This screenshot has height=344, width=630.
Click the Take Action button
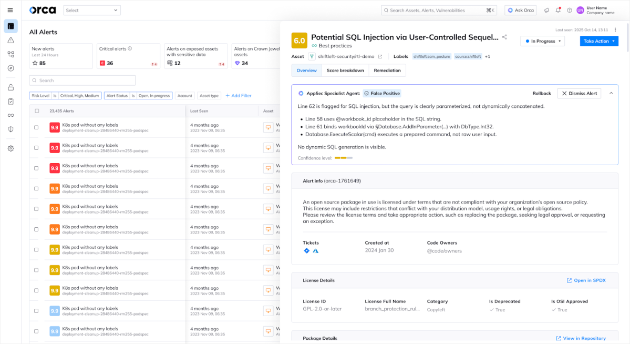pos(598,41)
